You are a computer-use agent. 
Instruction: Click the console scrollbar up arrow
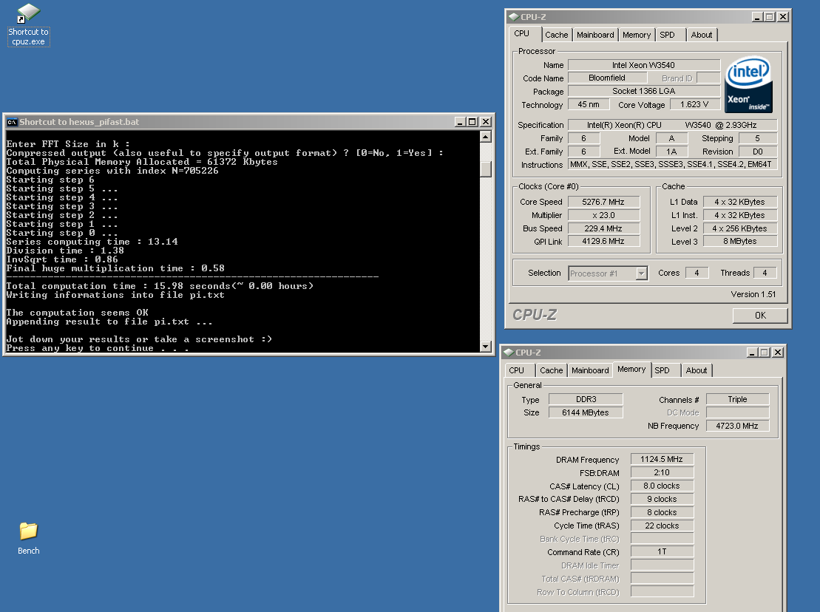pos(485,137)
